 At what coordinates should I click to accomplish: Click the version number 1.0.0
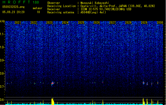click(36, 2)
